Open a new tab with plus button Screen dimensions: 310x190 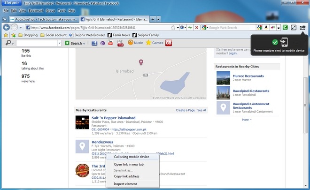[153, 19]
